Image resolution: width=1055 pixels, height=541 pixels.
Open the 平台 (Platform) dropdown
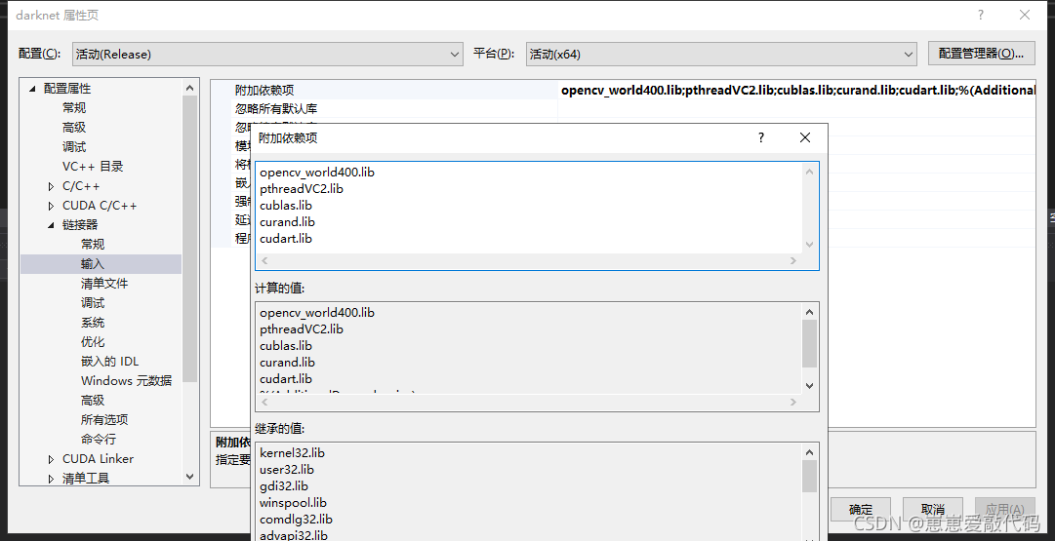point(721,54)
